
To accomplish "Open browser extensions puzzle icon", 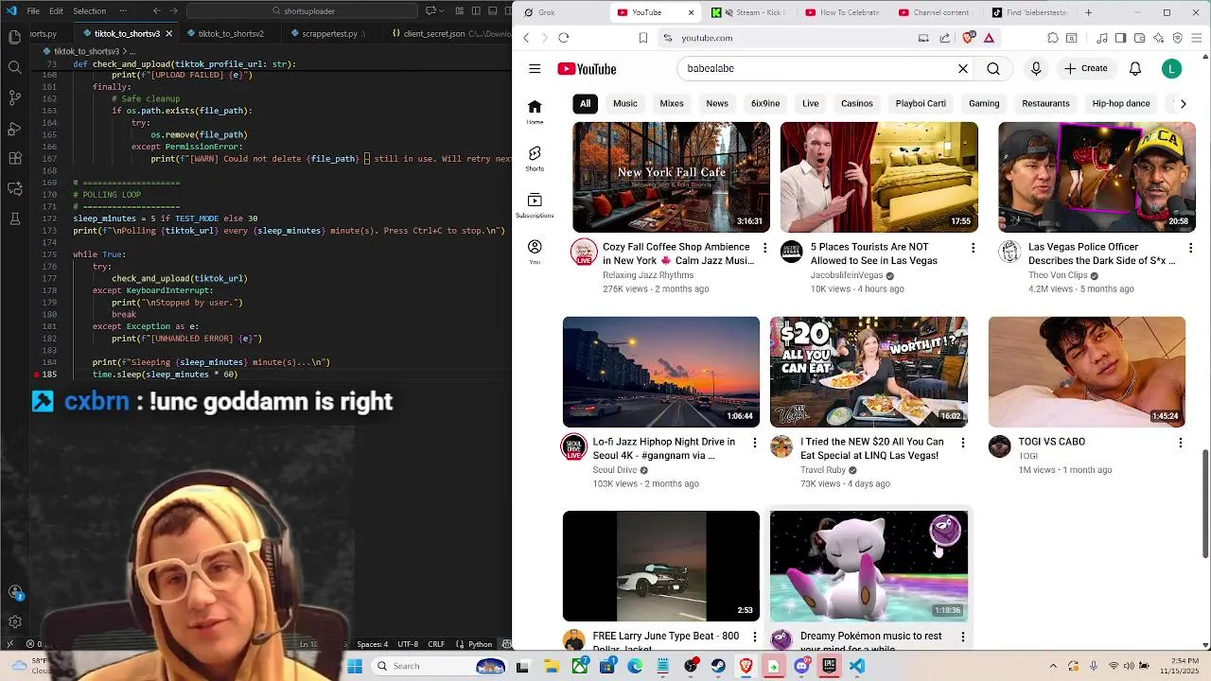I will pyautogui.click(x=1052, y=38).
